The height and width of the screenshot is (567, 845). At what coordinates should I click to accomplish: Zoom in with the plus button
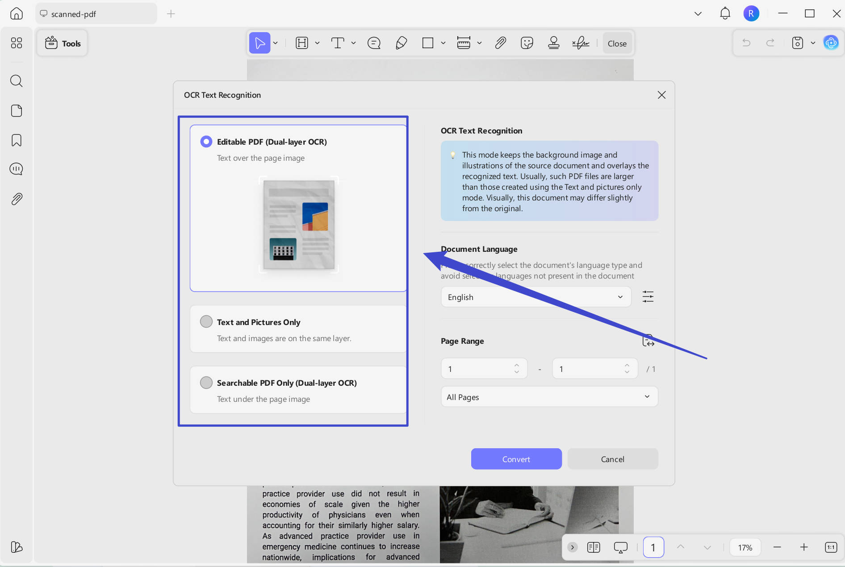coord(804,547)
